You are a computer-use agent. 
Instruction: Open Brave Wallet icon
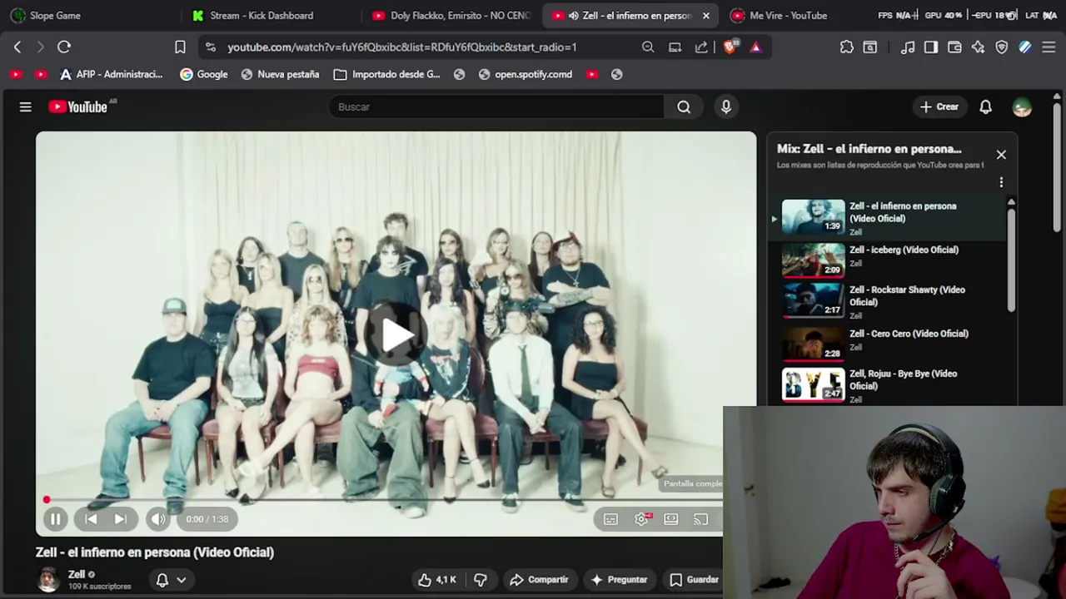(954, 47)
